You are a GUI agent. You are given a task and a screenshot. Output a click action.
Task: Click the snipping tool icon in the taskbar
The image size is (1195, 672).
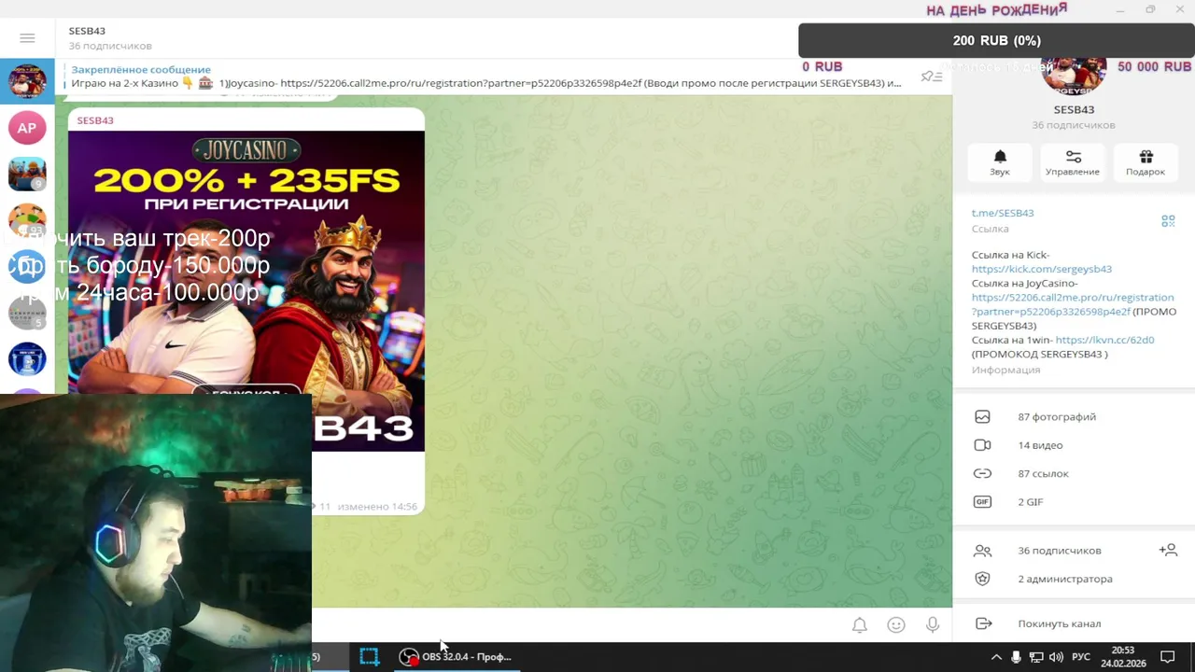pyautogui.click(x=370, y=657)
